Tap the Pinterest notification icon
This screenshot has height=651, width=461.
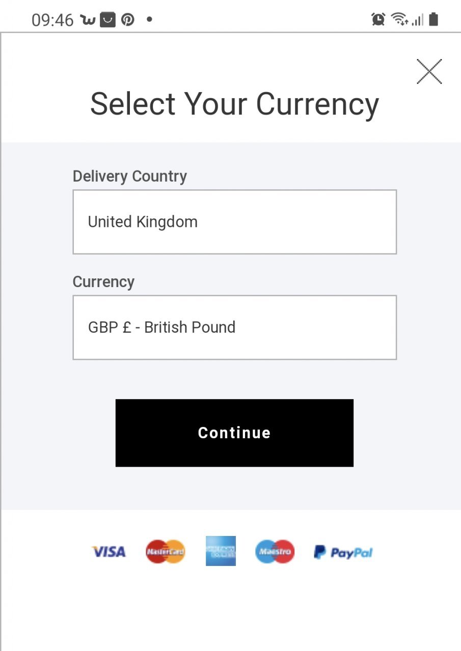tap(127, 20)
